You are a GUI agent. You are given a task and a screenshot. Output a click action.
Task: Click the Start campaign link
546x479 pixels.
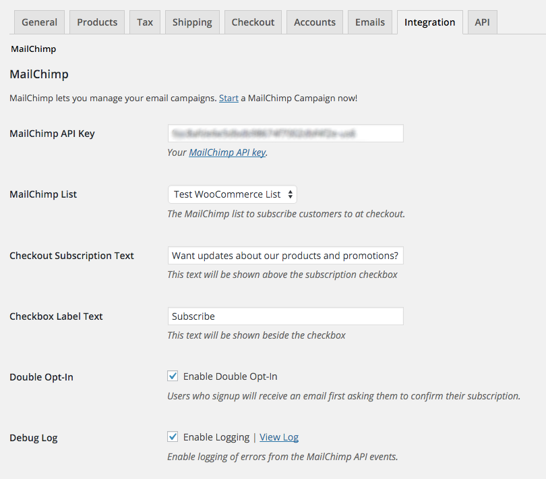coord(229,98)
